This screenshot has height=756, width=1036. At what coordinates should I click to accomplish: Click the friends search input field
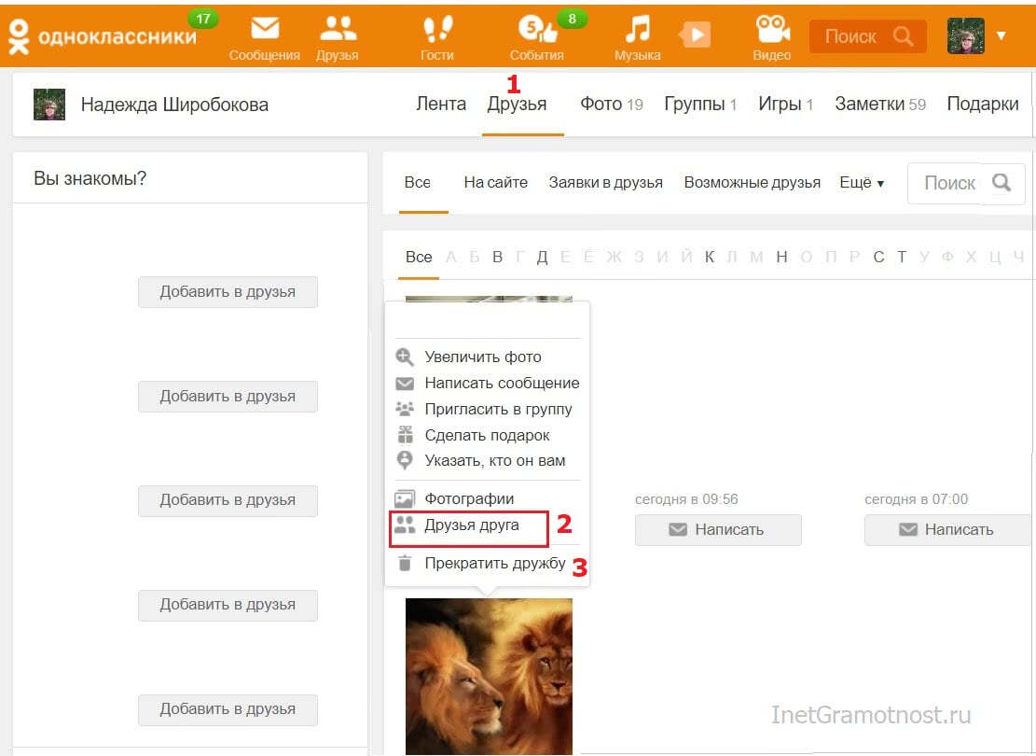click(949, 183)
